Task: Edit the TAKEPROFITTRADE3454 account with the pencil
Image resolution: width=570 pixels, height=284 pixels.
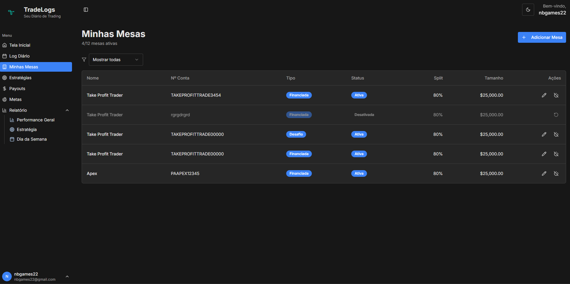Action: coord(544,95)
